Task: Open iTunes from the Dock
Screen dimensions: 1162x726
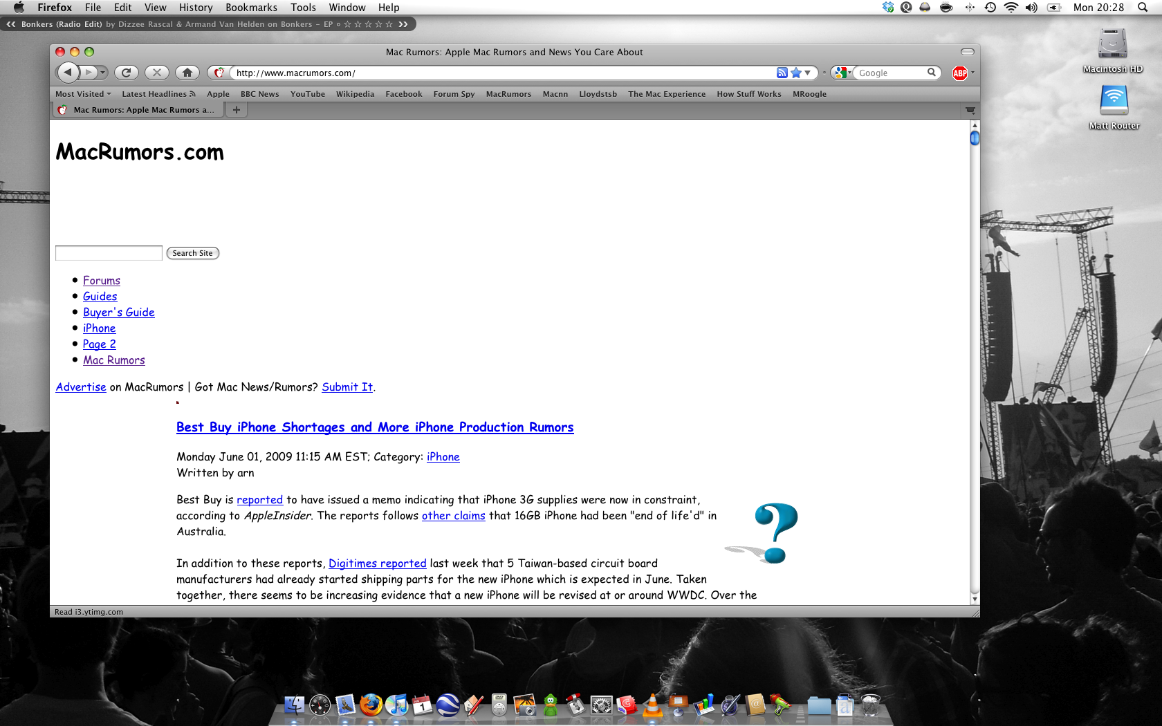Action: tap(396, 705)
